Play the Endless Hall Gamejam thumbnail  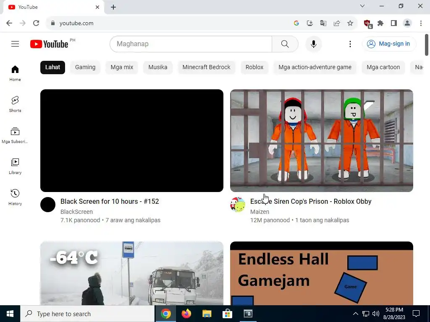pyautogui.click(x=321, y=273)
